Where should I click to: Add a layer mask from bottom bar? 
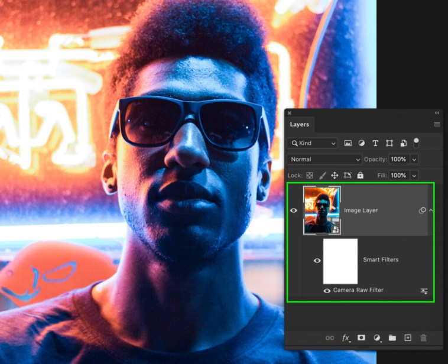point(362,337)
